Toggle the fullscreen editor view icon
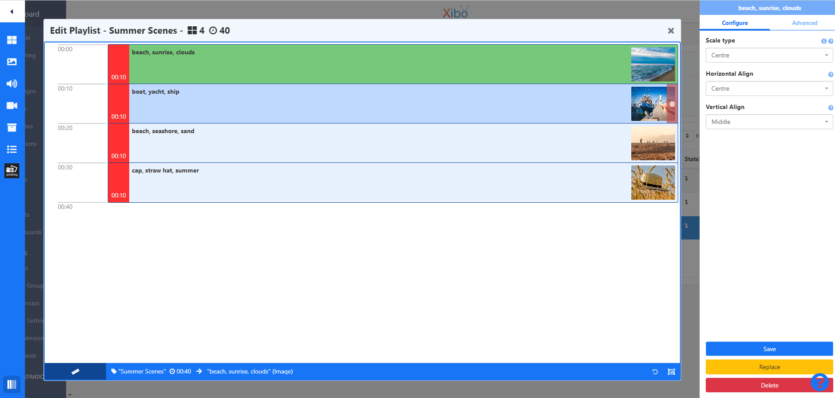The height and width of the screenshot is (398, 835). 671,372
